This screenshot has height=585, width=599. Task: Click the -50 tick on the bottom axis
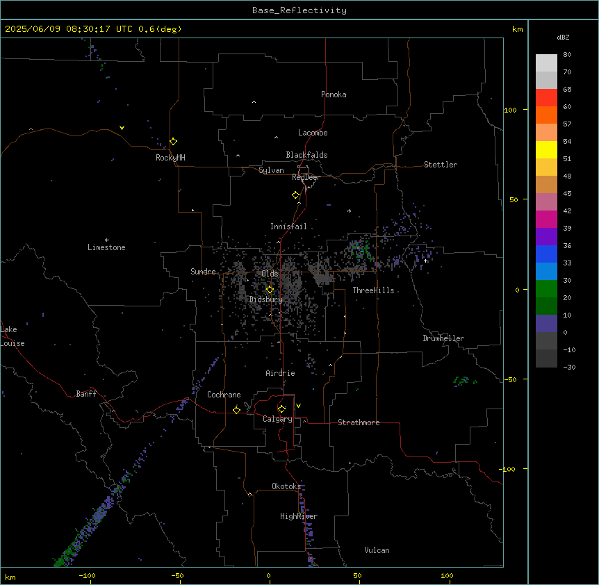click(177, 575)
